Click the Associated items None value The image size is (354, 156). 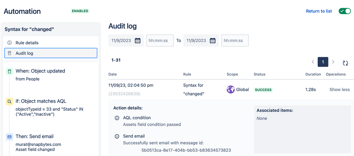pos(262,118)
